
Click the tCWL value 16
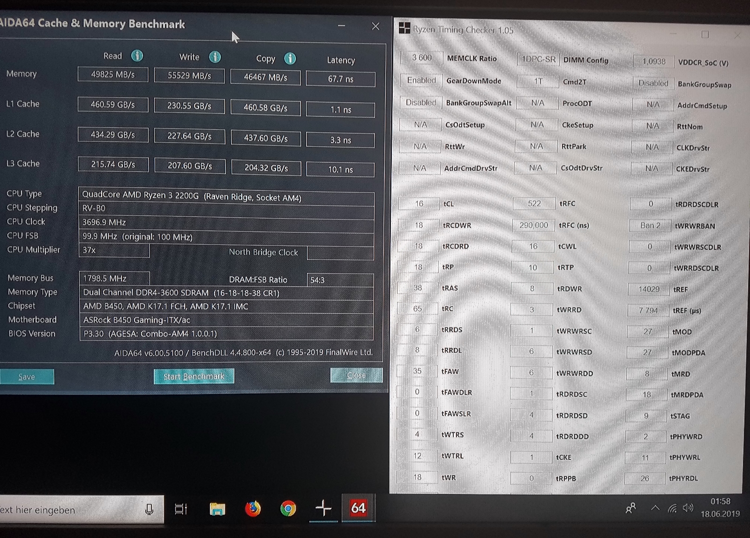[533, 246]
